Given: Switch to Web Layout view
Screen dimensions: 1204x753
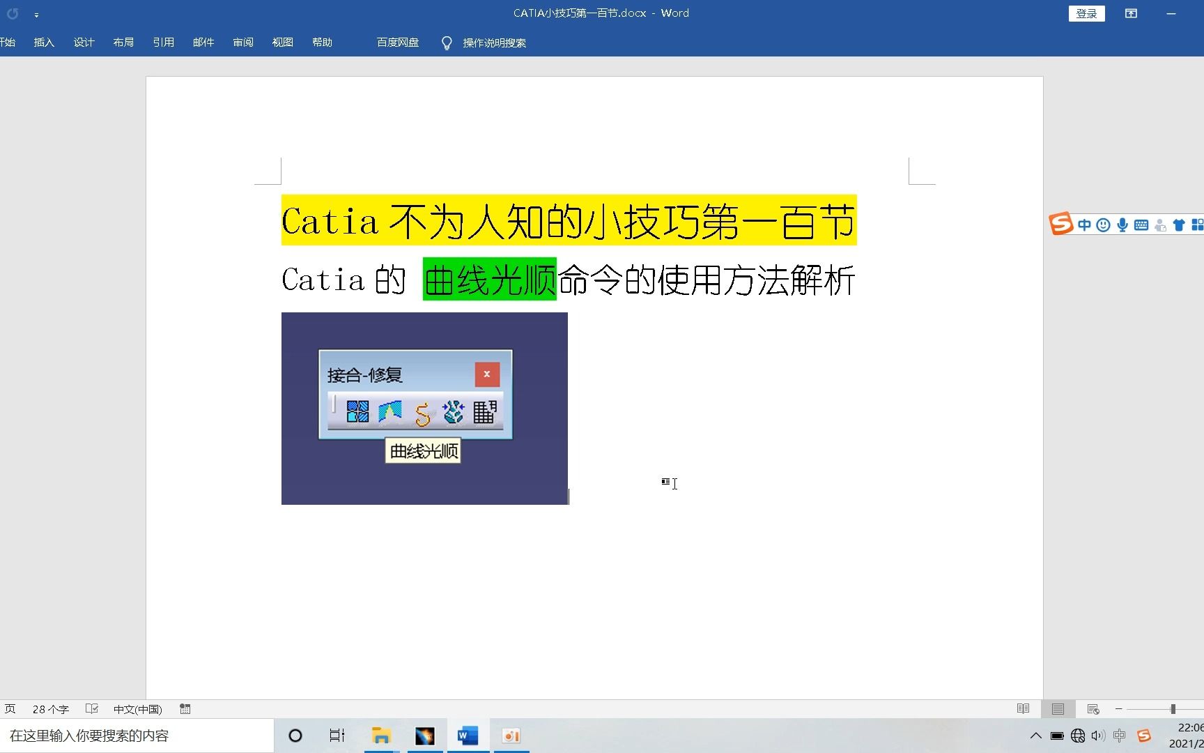Looking at the screenshot, I should click(1093, 709).
